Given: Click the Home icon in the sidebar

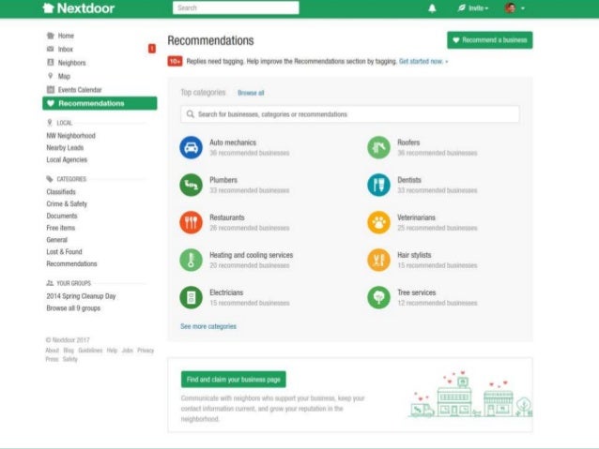Looking at the screenshot, I should (x=51, y=36).
